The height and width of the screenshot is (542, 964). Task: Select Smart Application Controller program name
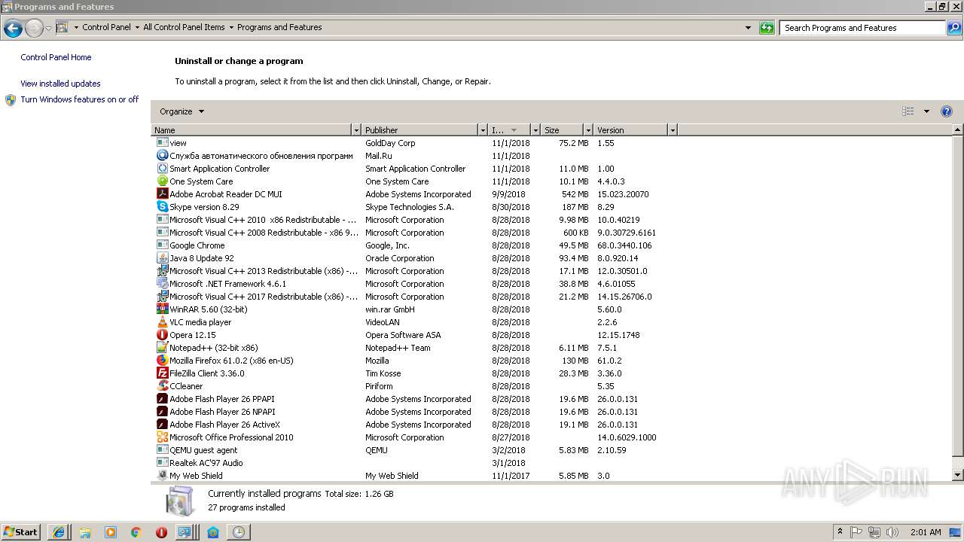219,169
